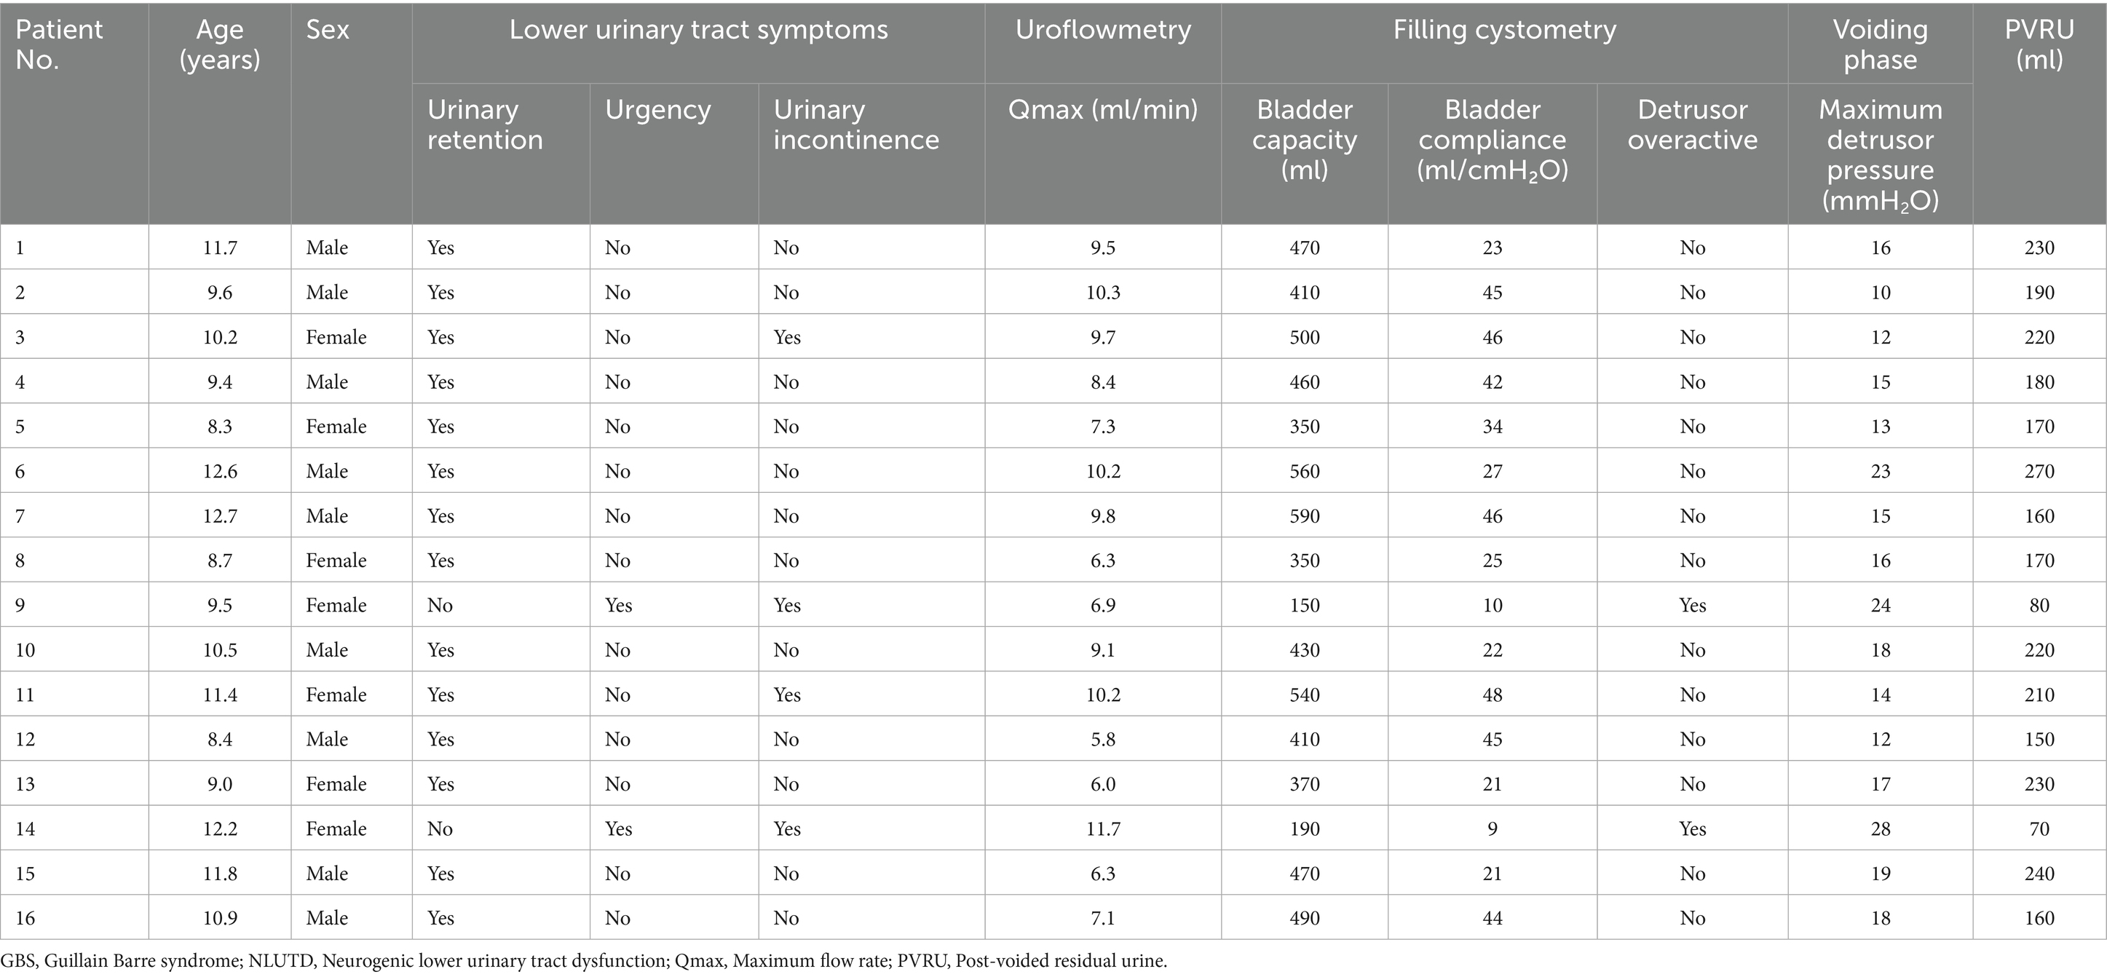
Task: Click patient 1's age value 11.7
Action: click(219, 248)
